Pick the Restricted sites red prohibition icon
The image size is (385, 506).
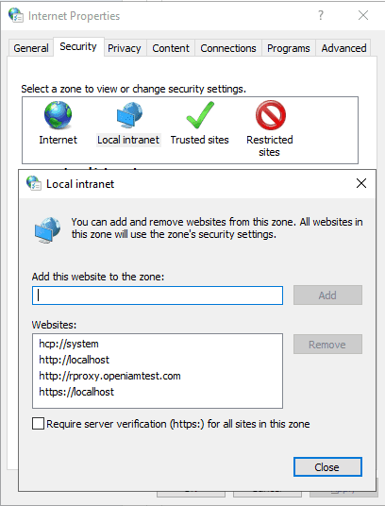[x=271, y=115]
